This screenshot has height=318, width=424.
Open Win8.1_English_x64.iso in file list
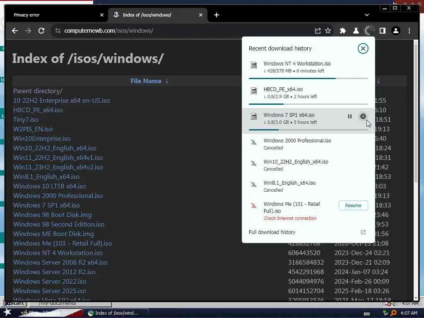coord(46,176)
